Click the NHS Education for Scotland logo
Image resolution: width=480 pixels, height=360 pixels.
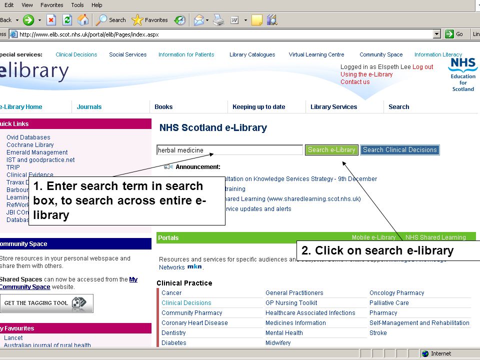[x=463, y=75]
